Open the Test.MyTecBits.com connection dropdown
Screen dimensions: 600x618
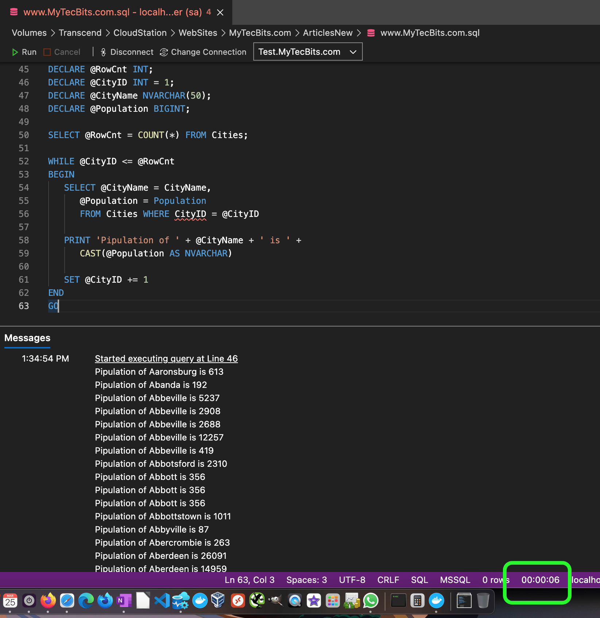308,52
